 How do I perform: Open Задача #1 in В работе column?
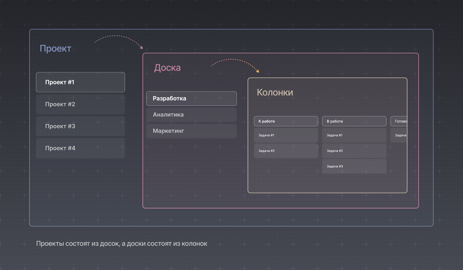point(354,135)
